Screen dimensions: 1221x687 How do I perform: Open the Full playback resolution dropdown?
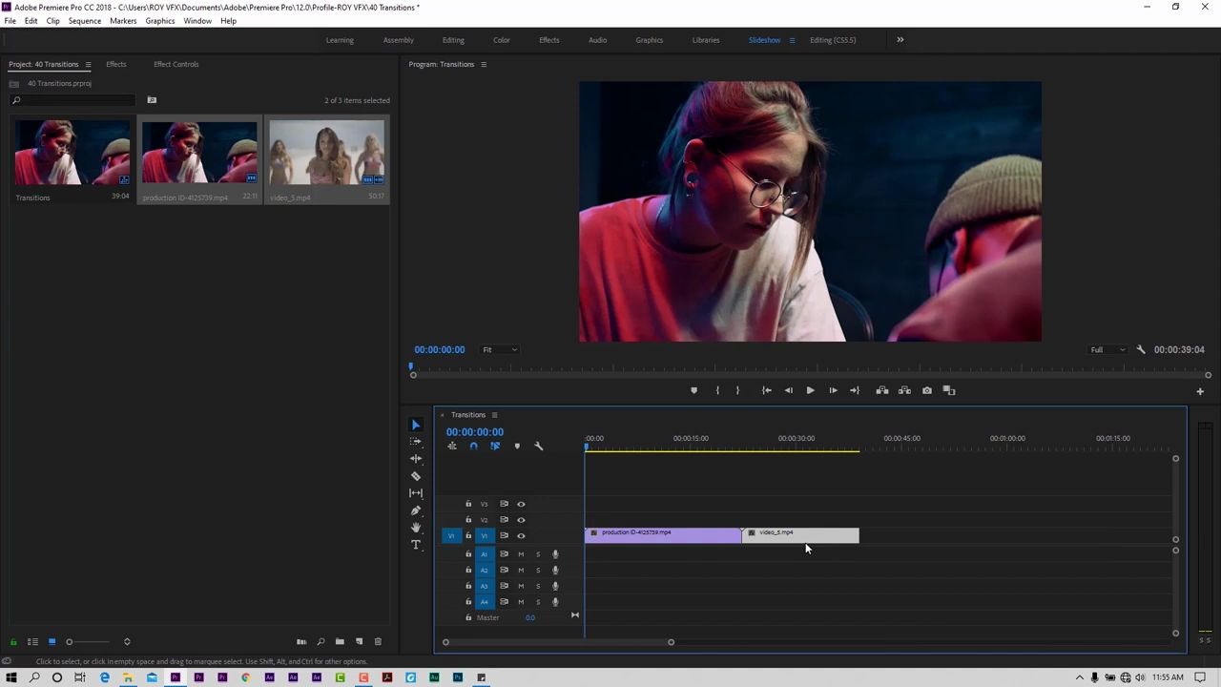1108,349
